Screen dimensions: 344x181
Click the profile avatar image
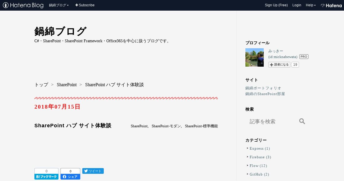tap(255, 57)
